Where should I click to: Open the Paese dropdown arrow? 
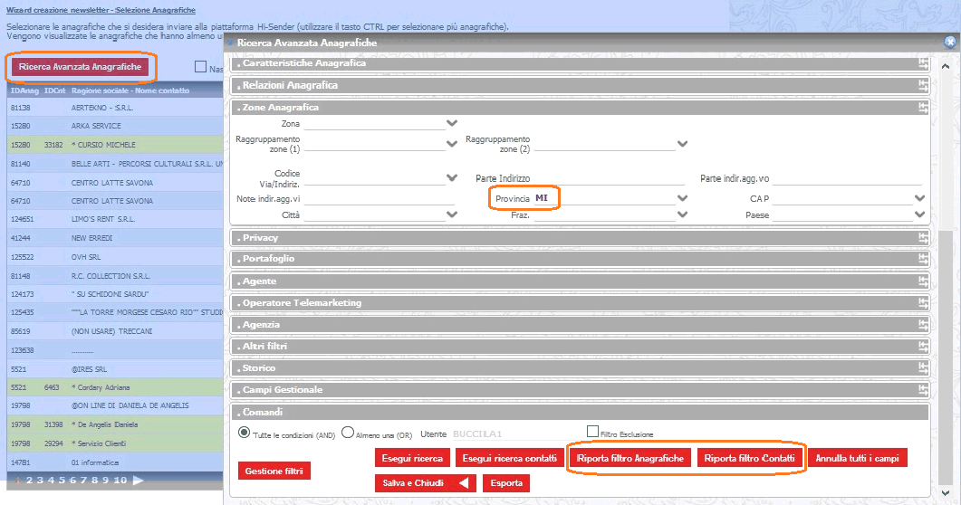(919, 214)
